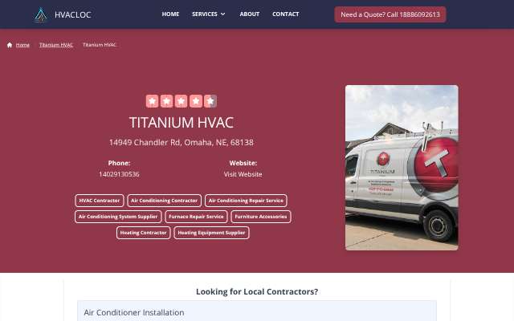Click the current Titanium HVAC breadcrumb text
514x321 pixels.
[x=100, y=45]
